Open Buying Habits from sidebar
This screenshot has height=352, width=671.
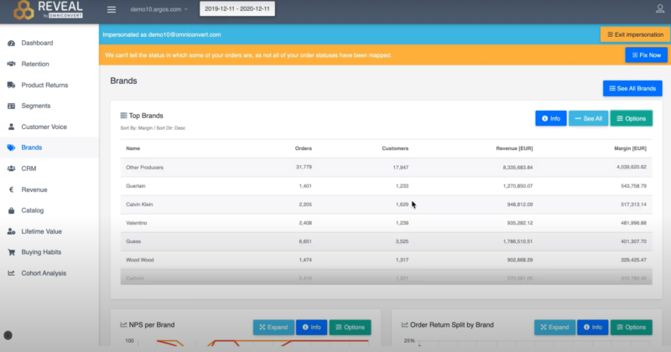pyautogui.click(x=41, y=252)
